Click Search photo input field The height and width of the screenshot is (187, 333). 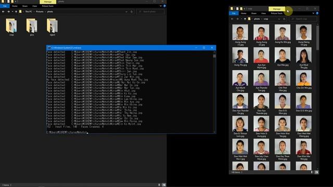tap(150, 11)
